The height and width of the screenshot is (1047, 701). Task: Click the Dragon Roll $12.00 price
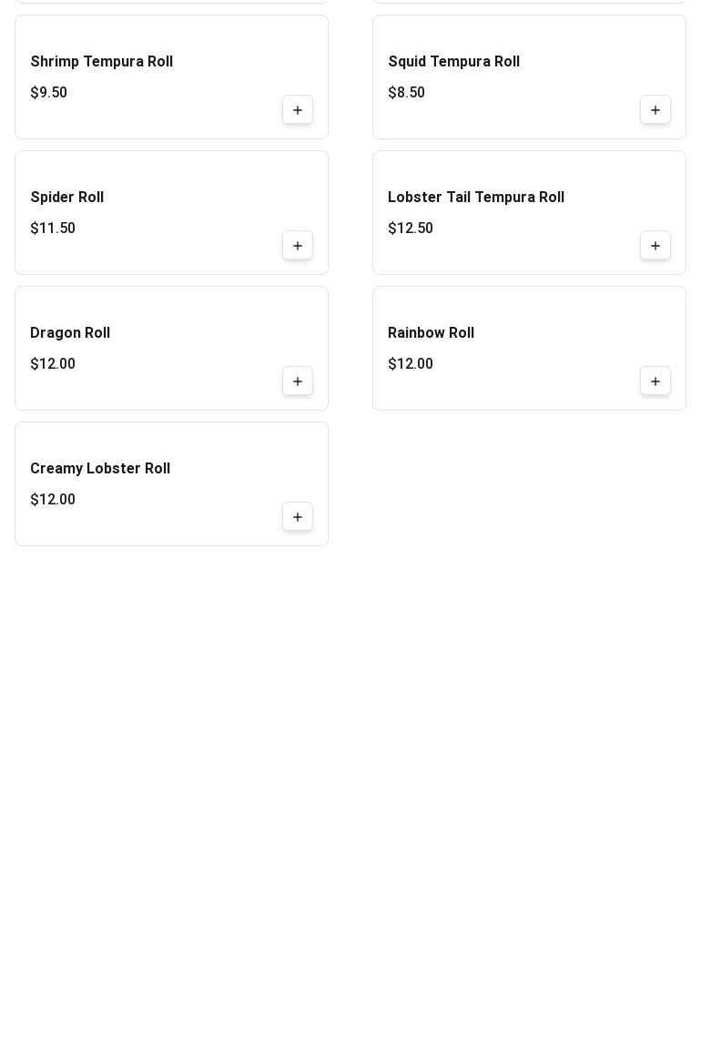(x=53, y=363)
